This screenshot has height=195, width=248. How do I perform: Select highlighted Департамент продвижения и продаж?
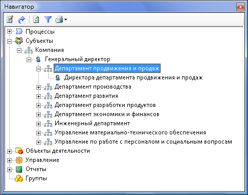tap(107, 68)
